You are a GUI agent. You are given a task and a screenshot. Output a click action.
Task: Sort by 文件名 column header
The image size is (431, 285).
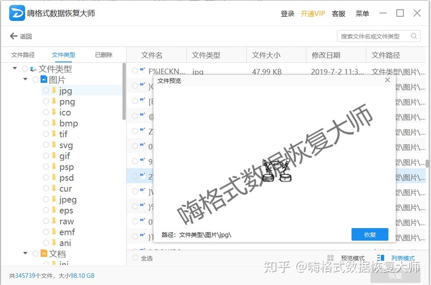pos(151,55)
